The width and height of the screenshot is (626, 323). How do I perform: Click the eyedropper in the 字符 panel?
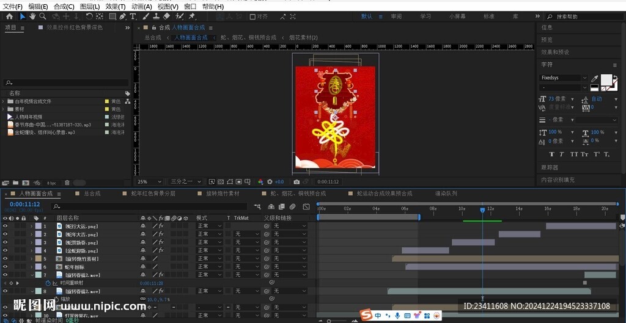594,79
